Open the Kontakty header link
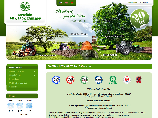This screenshot has width=158, height=118. tap(144, 3)
